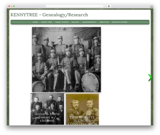Open the THIS WEBSITE IS UNDER CONSTRUCTION thumbnail
Viewport: 160px width, 135px height.
click(x=82, y=109)
